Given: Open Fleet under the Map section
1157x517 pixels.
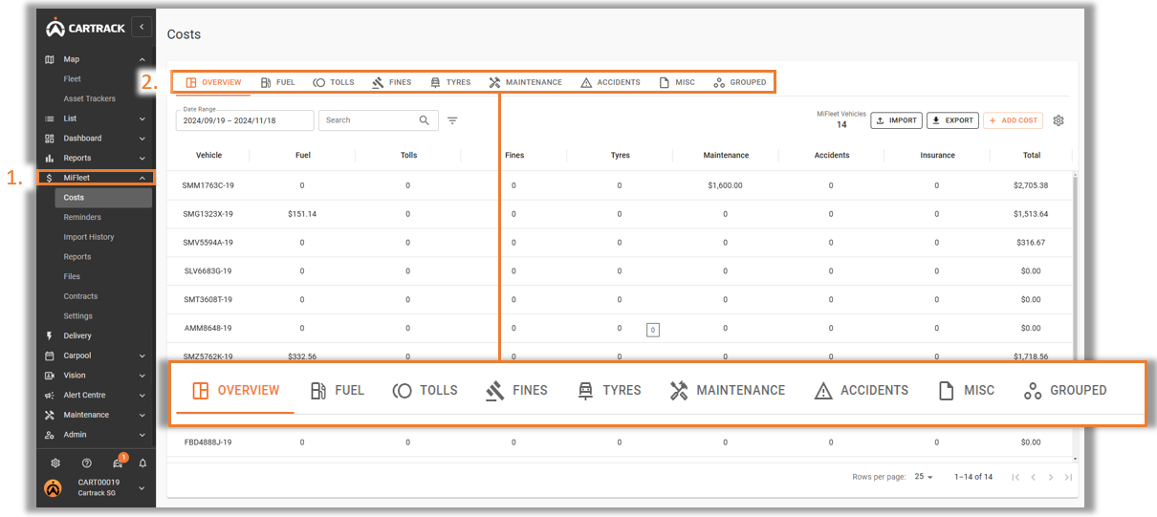Looking at the screenshot, I should coord(73,79).
